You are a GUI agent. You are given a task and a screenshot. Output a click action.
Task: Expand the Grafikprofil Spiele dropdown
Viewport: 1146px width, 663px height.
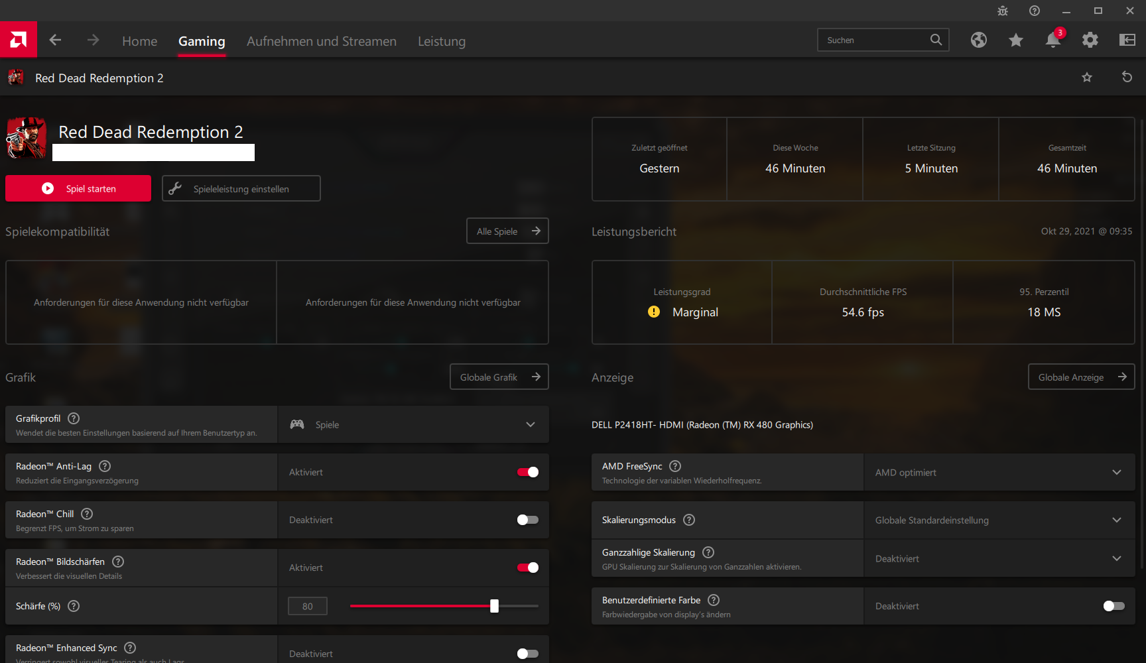click(414, 424)
